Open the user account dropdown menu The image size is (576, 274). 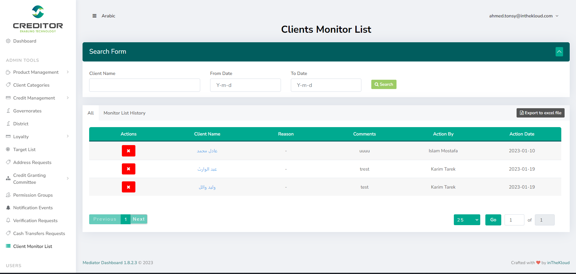tap(523, 16)
